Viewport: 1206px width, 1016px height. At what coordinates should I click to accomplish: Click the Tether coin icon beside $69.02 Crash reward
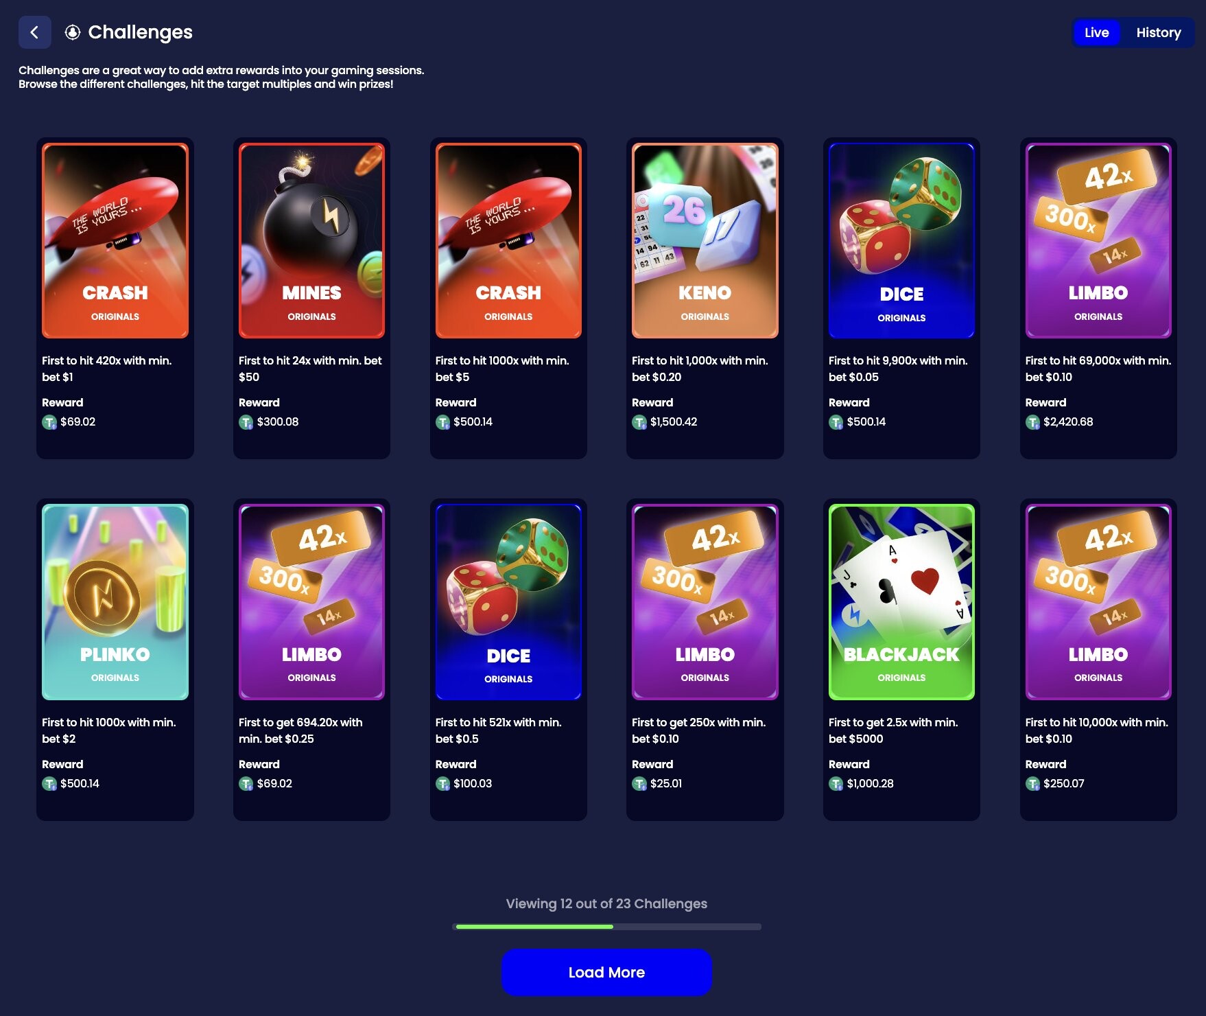(x=49, y=422)
